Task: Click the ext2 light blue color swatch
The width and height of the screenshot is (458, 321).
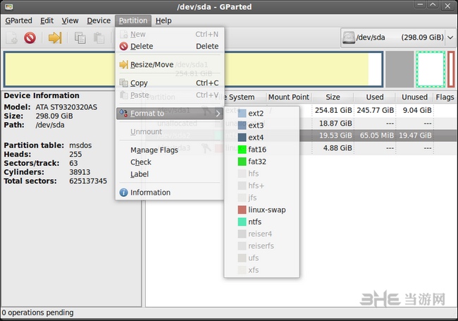Action: 242,113
